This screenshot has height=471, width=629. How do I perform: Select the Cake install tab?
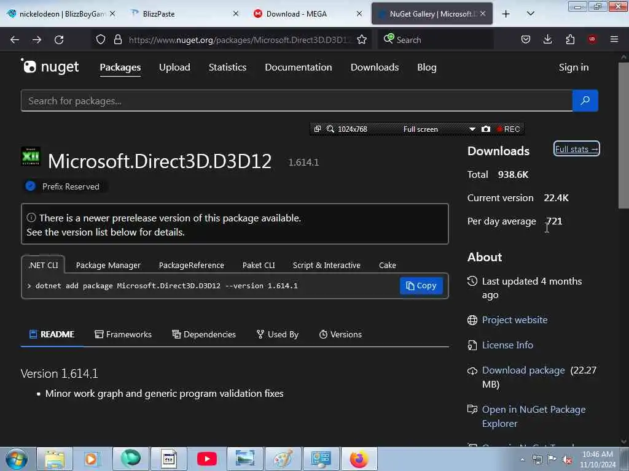388,265
